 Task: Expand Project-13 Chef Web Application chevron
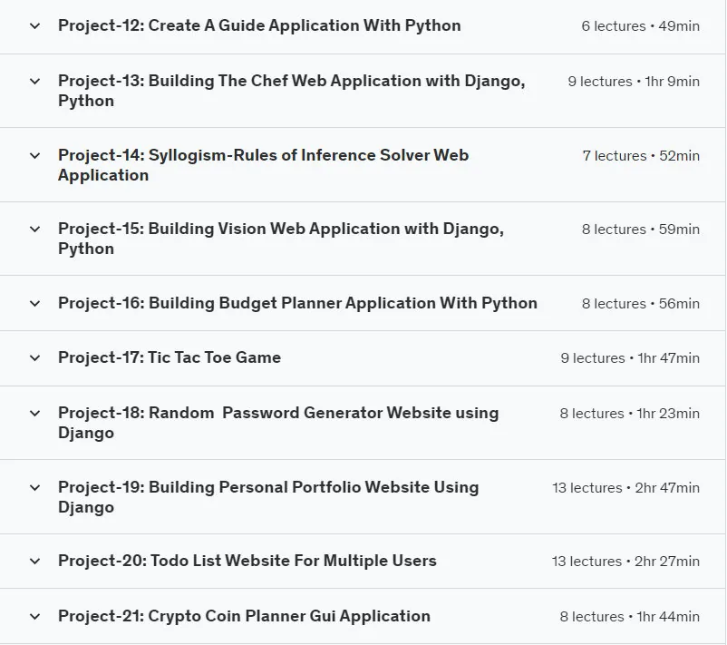34,82
